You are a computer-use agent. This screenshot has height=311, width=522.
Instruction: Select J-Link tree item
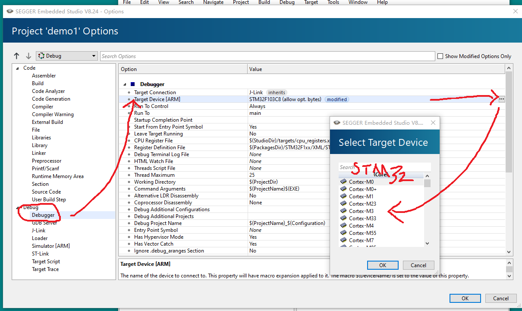pyautogui.click(x=38, y=231)
